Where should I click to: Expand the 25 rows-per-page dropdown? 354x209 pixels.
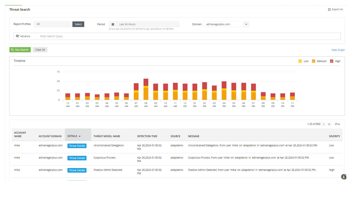pos(337,124)
